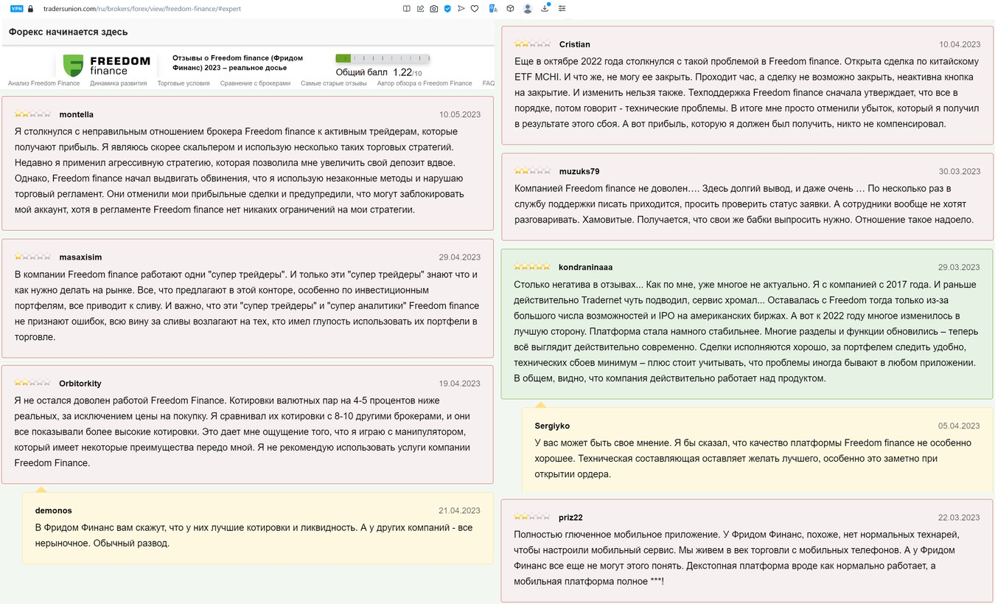
Task: Click username Orbitorkity
Action: (80, 383)
